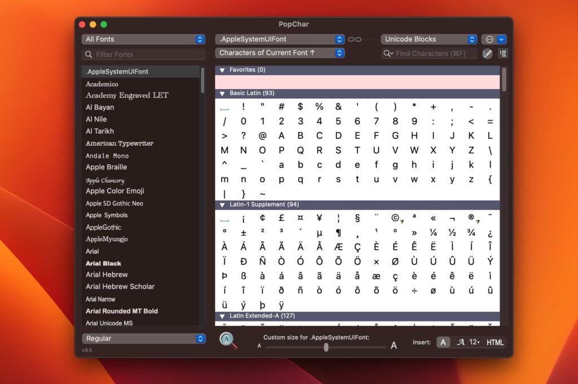
Task: Click the HTML insert button
Action: coord(494,342)
